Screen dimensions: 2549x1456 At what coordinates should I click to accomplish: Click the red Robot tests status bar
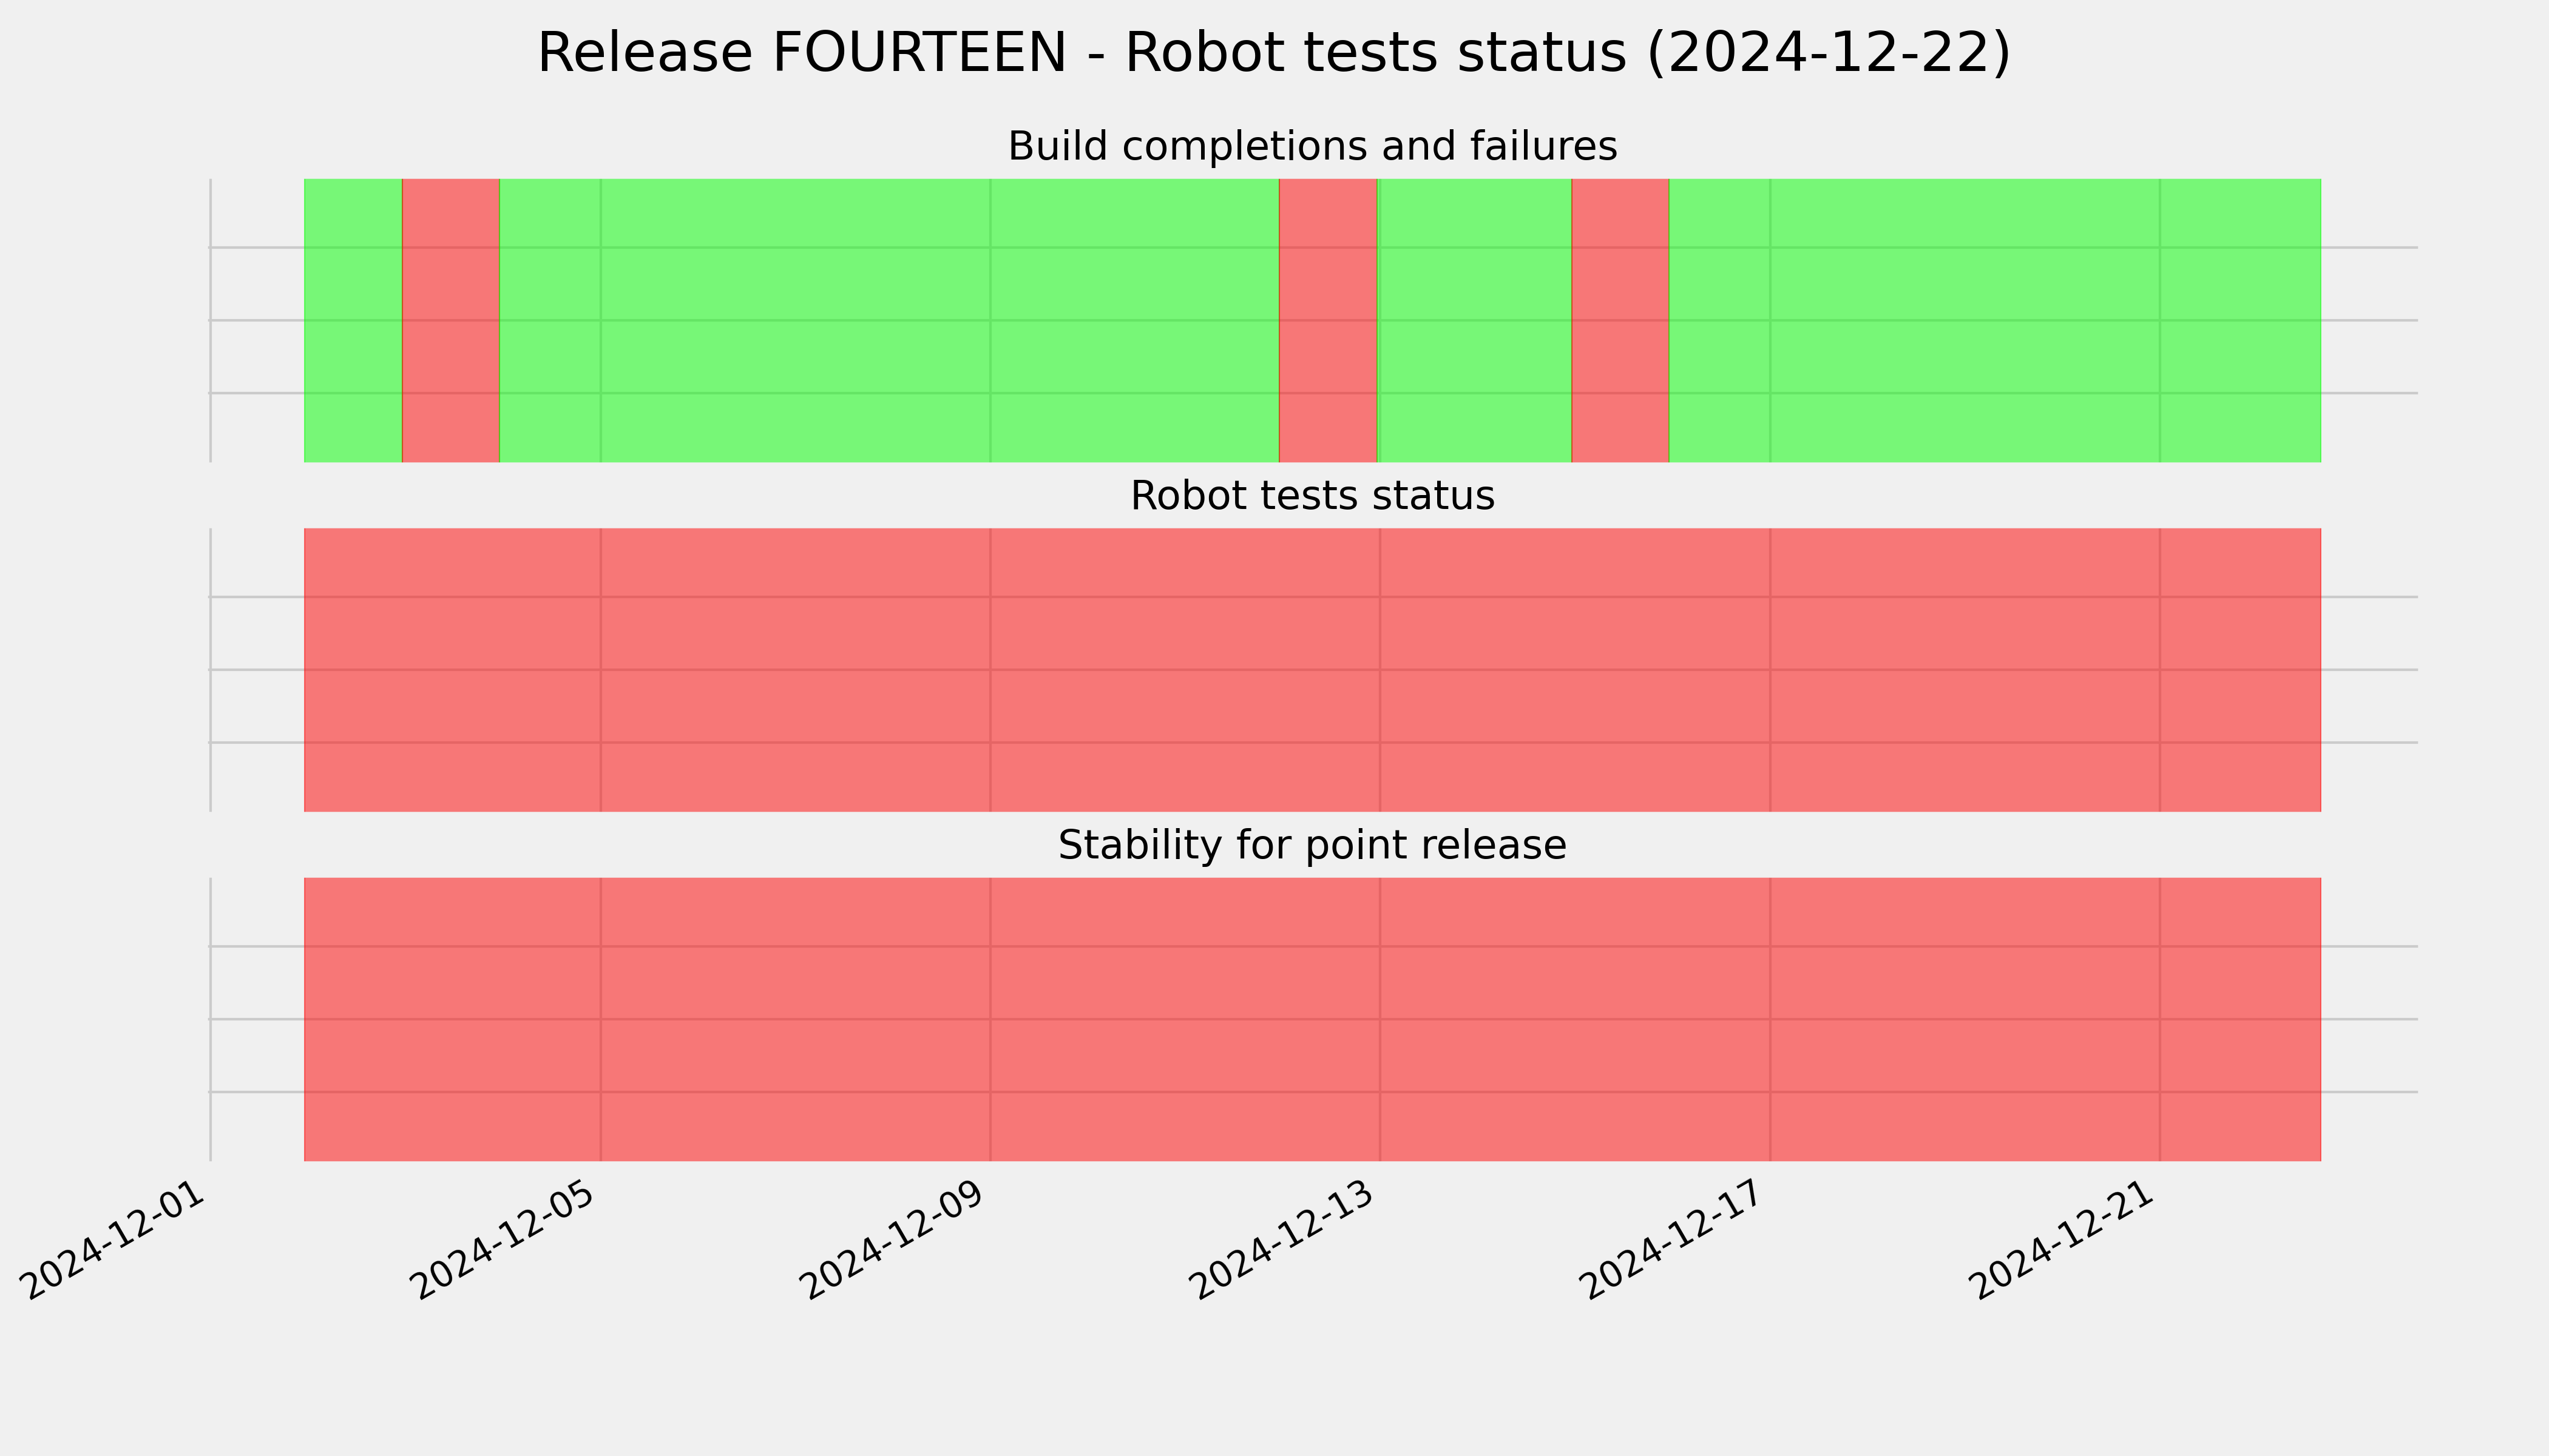click(x=1313, y=670)
